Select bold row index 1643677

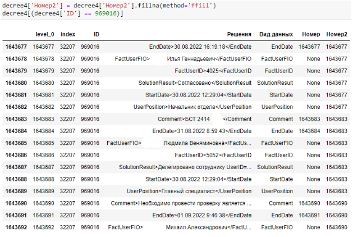pos(16,47)
